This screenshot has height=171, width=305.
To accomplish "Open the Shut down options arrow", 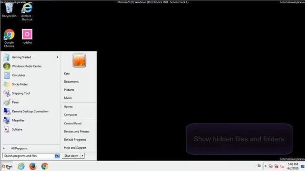I will coord(82,156).
